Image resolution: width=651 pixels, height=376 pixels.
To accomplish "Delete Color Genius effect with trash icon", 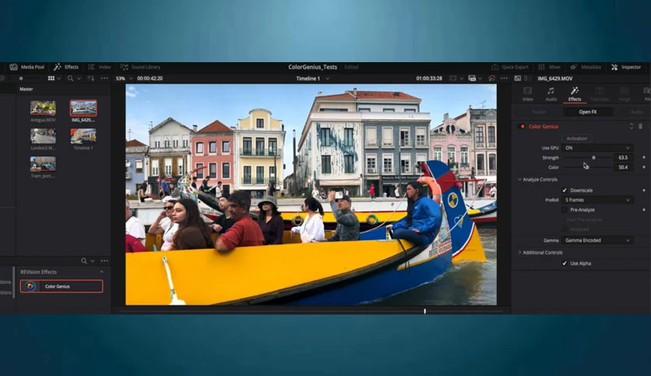I will pyautogui.click(x=641, y=127).
